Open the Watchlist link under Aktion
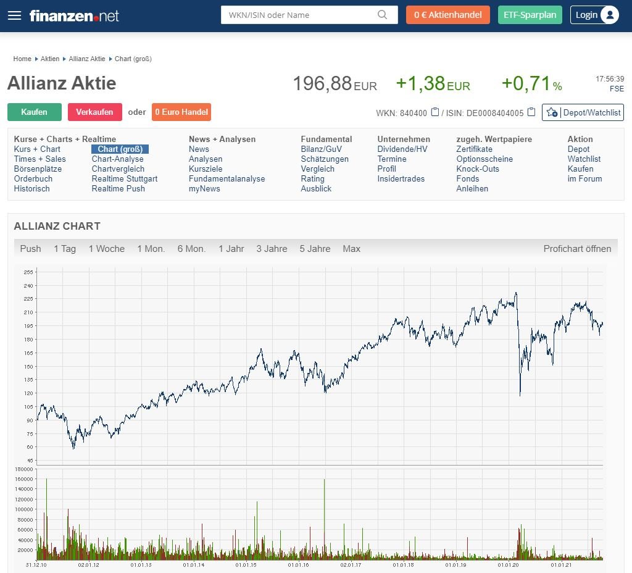 click(584, 159)
